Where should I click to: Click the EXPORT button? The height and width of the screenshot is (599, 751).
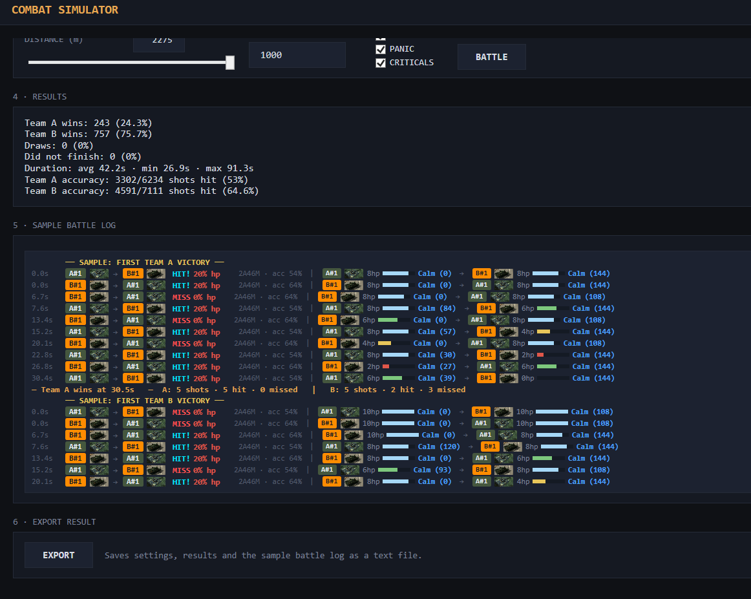(x=58, y=555)
